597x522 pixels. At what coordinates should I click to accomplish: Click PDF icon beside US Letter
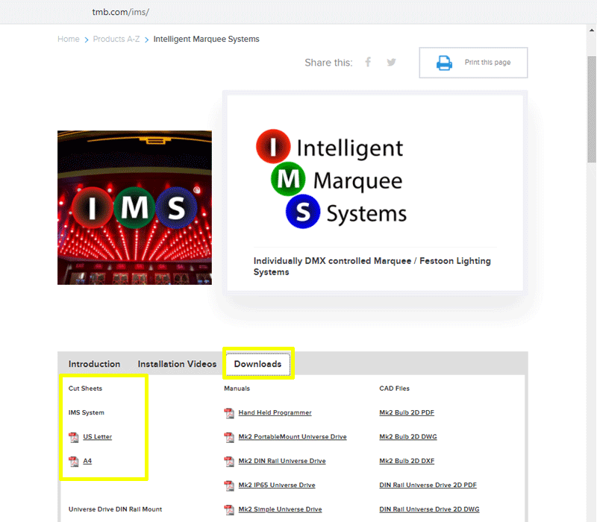(73, 437)
